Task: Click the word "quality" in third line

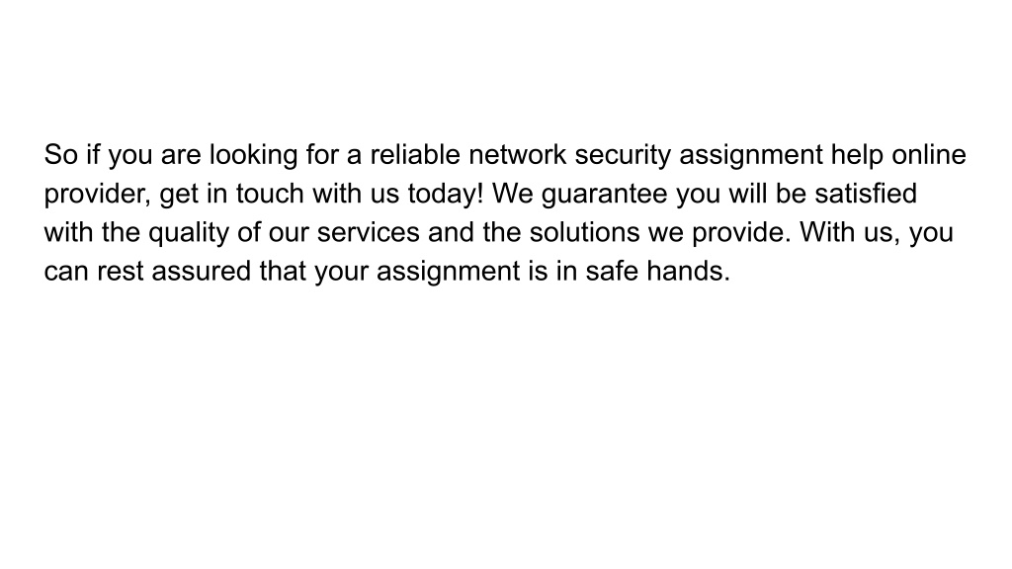Action: click(x=189, y=233)
